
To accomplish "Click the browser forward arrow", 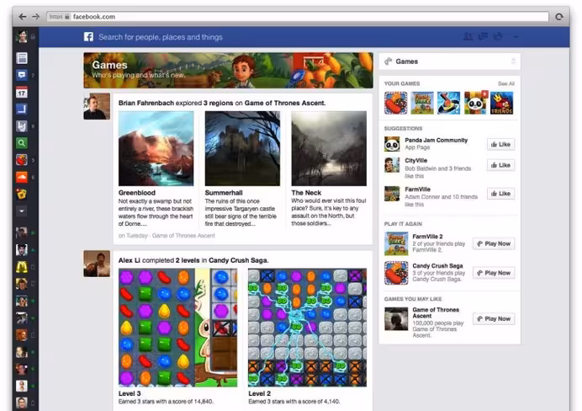I will click(35, 17).
